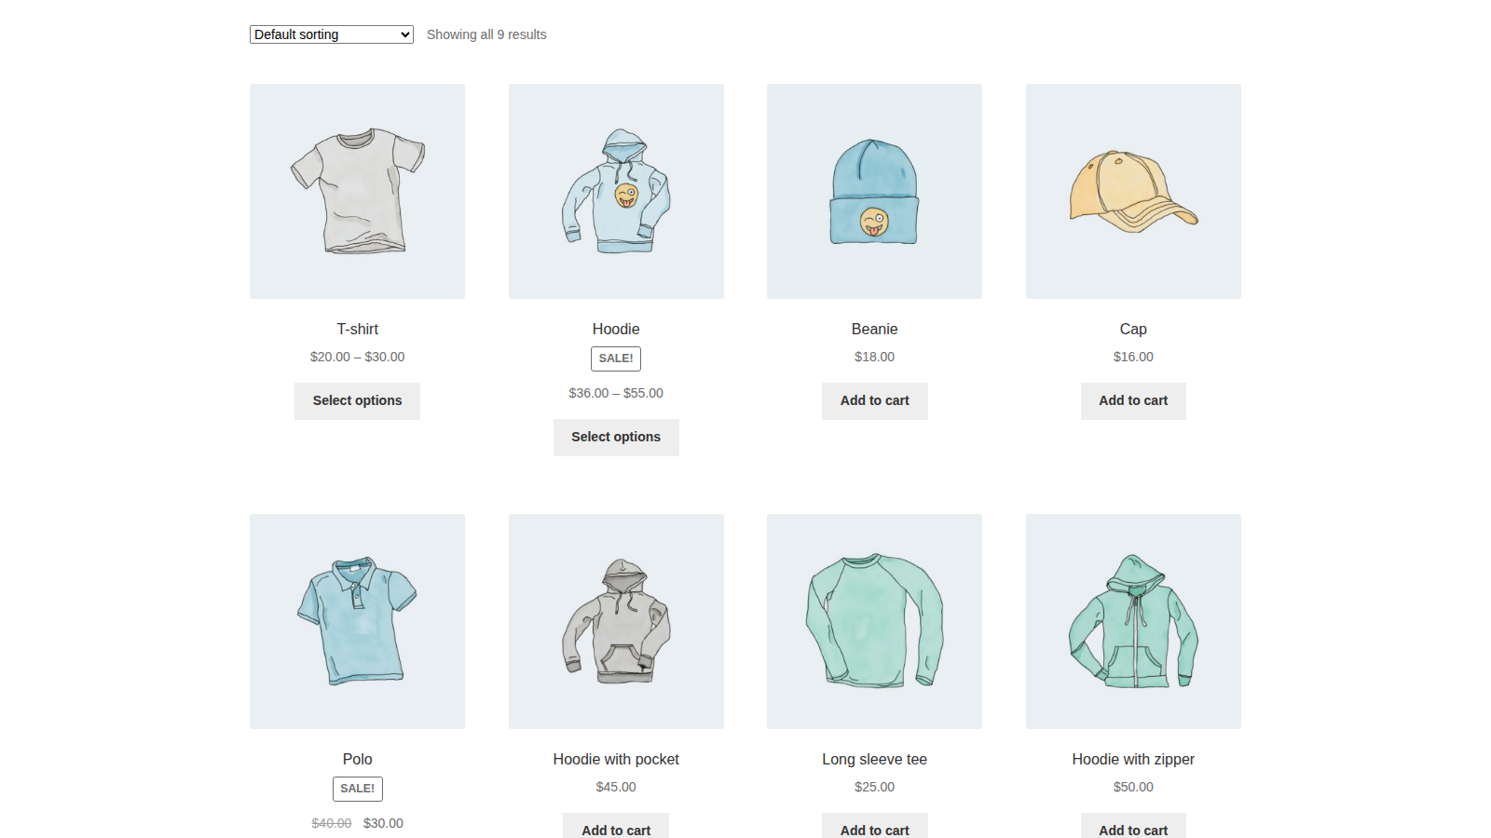Add Hoodie with pocket to cart
Image resolution: width=1491 pixels, height=838 pixels.
(x=616, y=827)
